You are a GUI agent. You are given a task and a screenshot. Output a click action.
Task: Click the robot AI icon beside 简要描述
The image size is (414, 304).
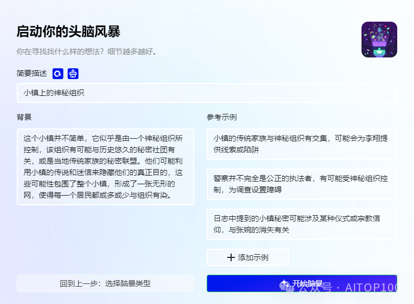pyautogui.click(x=73, y=74)
